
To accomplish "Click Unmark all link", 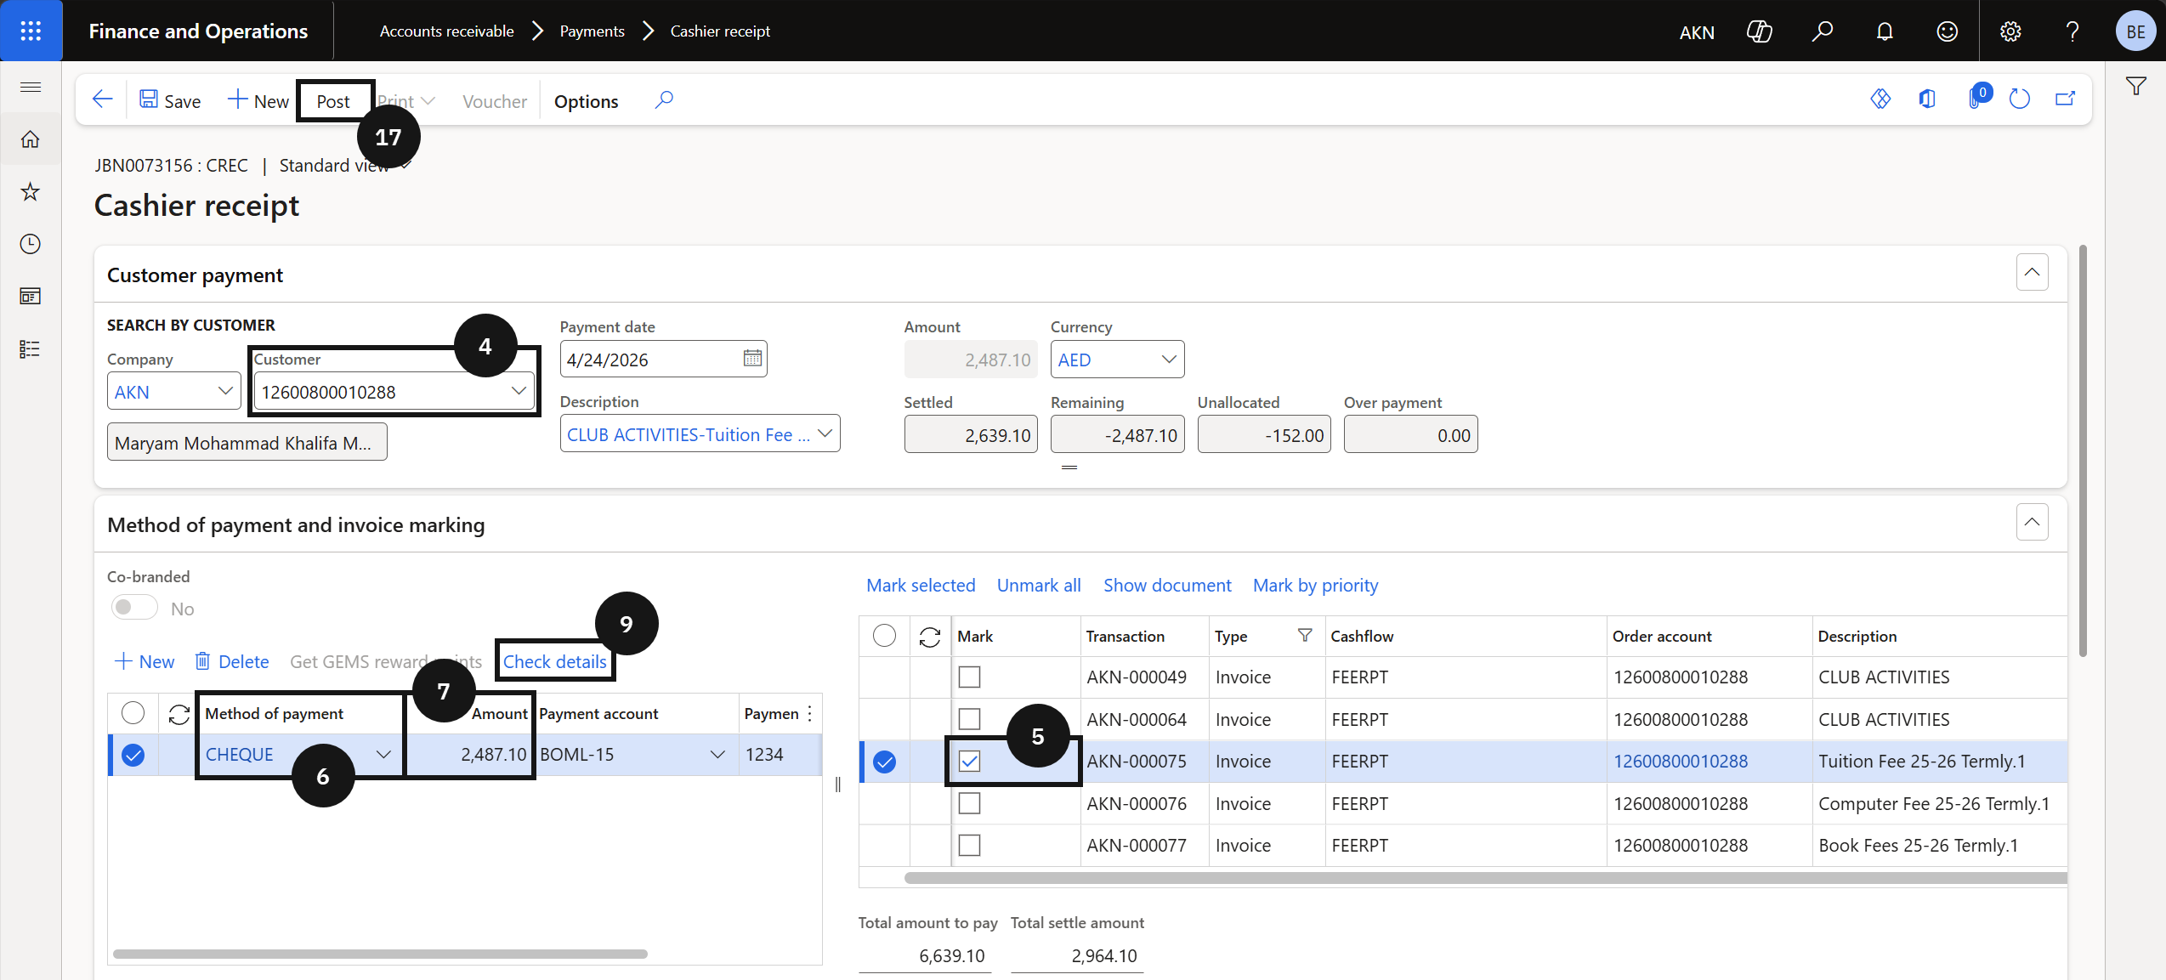I will (1039, 586).
